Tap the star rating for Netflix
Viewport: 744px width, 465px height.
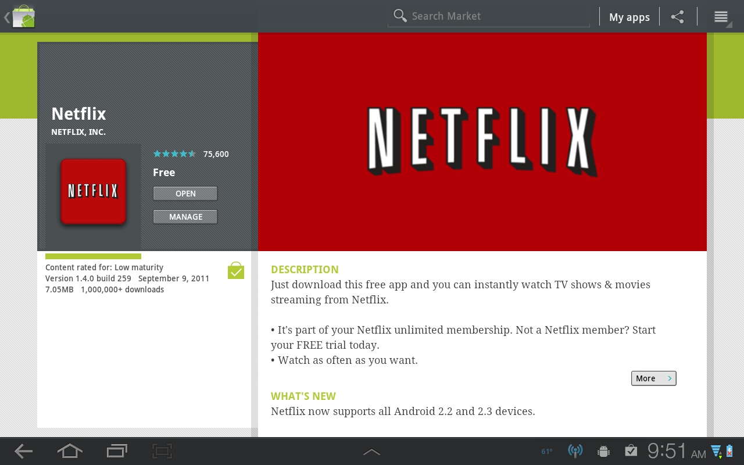174,154
